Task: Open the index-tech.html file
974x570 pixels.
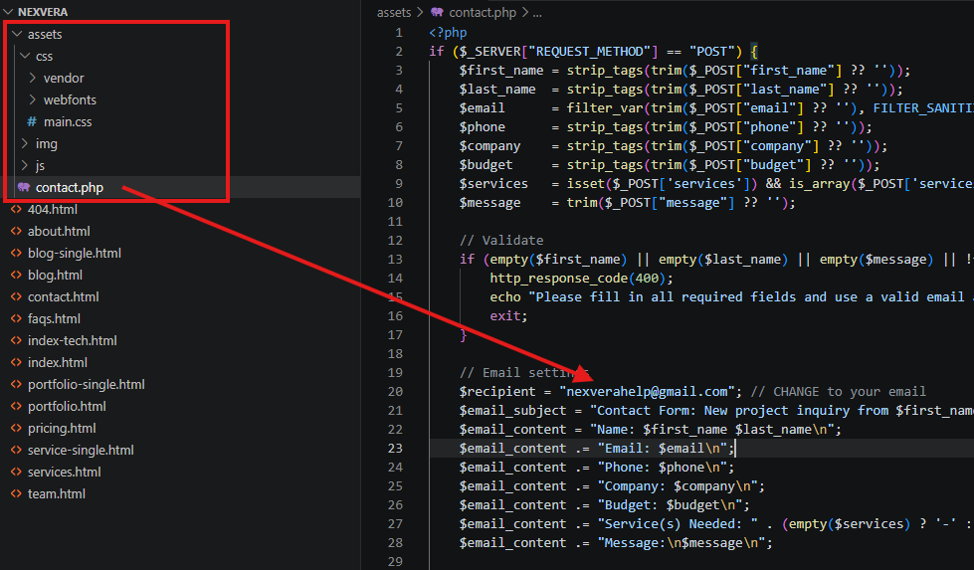Action: click(72, 341)
